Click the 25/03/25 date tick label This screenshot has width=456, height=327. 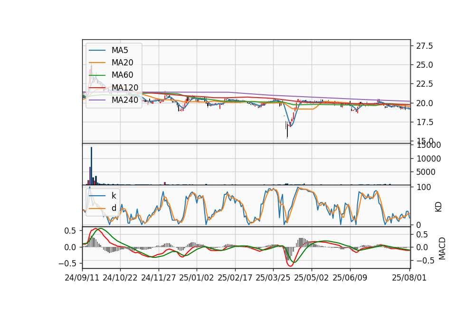273,278
